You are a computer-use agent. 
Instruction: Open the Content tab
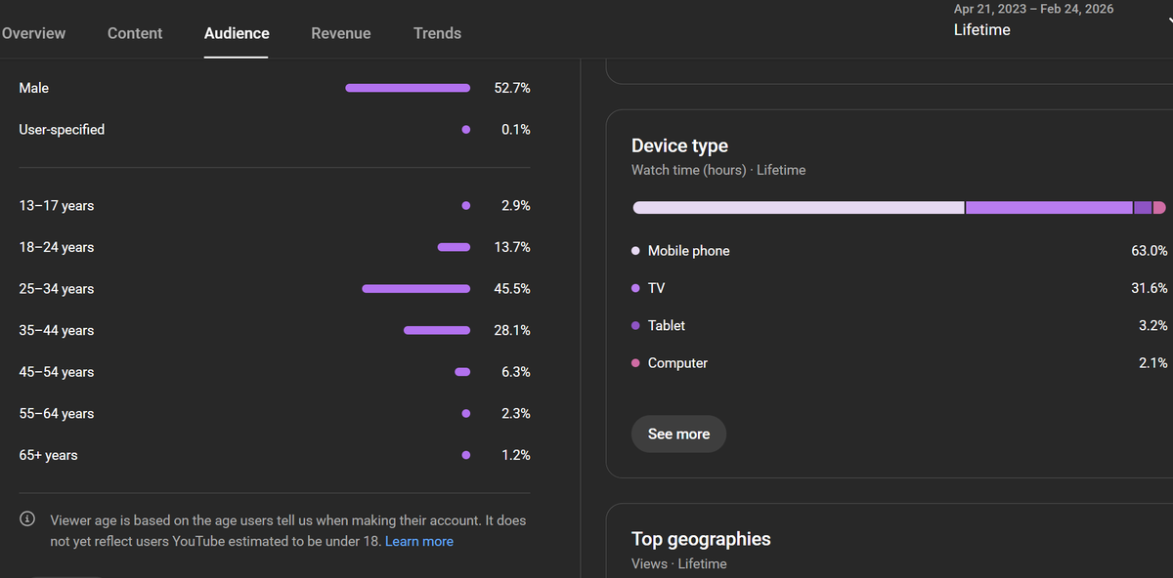135,33
